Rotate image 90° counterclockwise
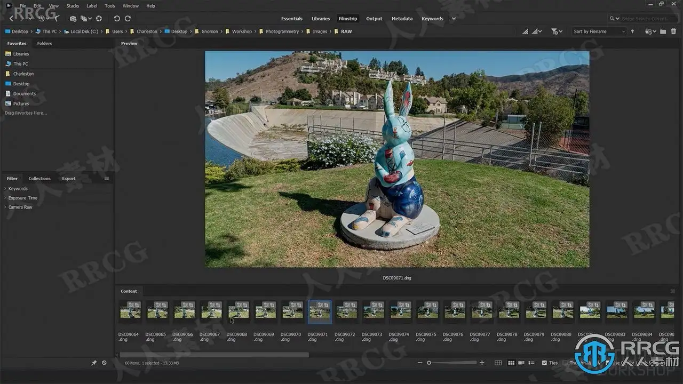This screenshot has width=683, height=384. (x=117, y=19)
